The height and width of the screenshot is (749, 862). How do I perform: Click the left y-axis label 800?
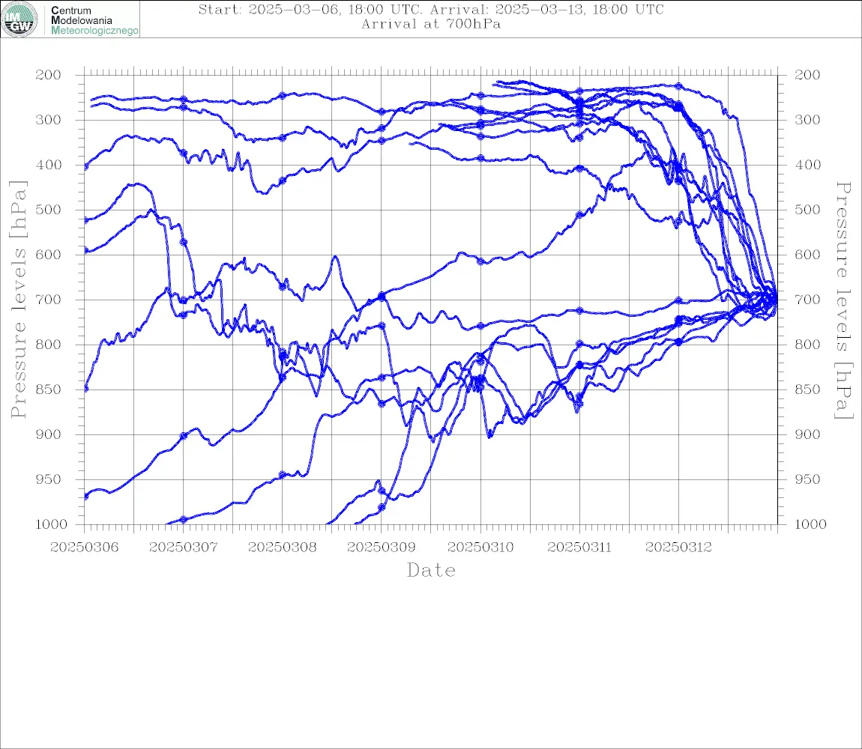click(x=49, y=345)
